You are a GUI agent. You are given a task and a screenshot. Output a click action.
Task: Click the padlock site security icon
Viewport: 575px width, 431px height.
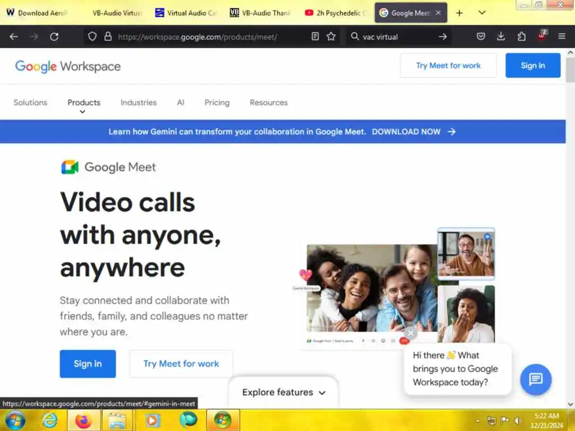click(x=108, y=36)
